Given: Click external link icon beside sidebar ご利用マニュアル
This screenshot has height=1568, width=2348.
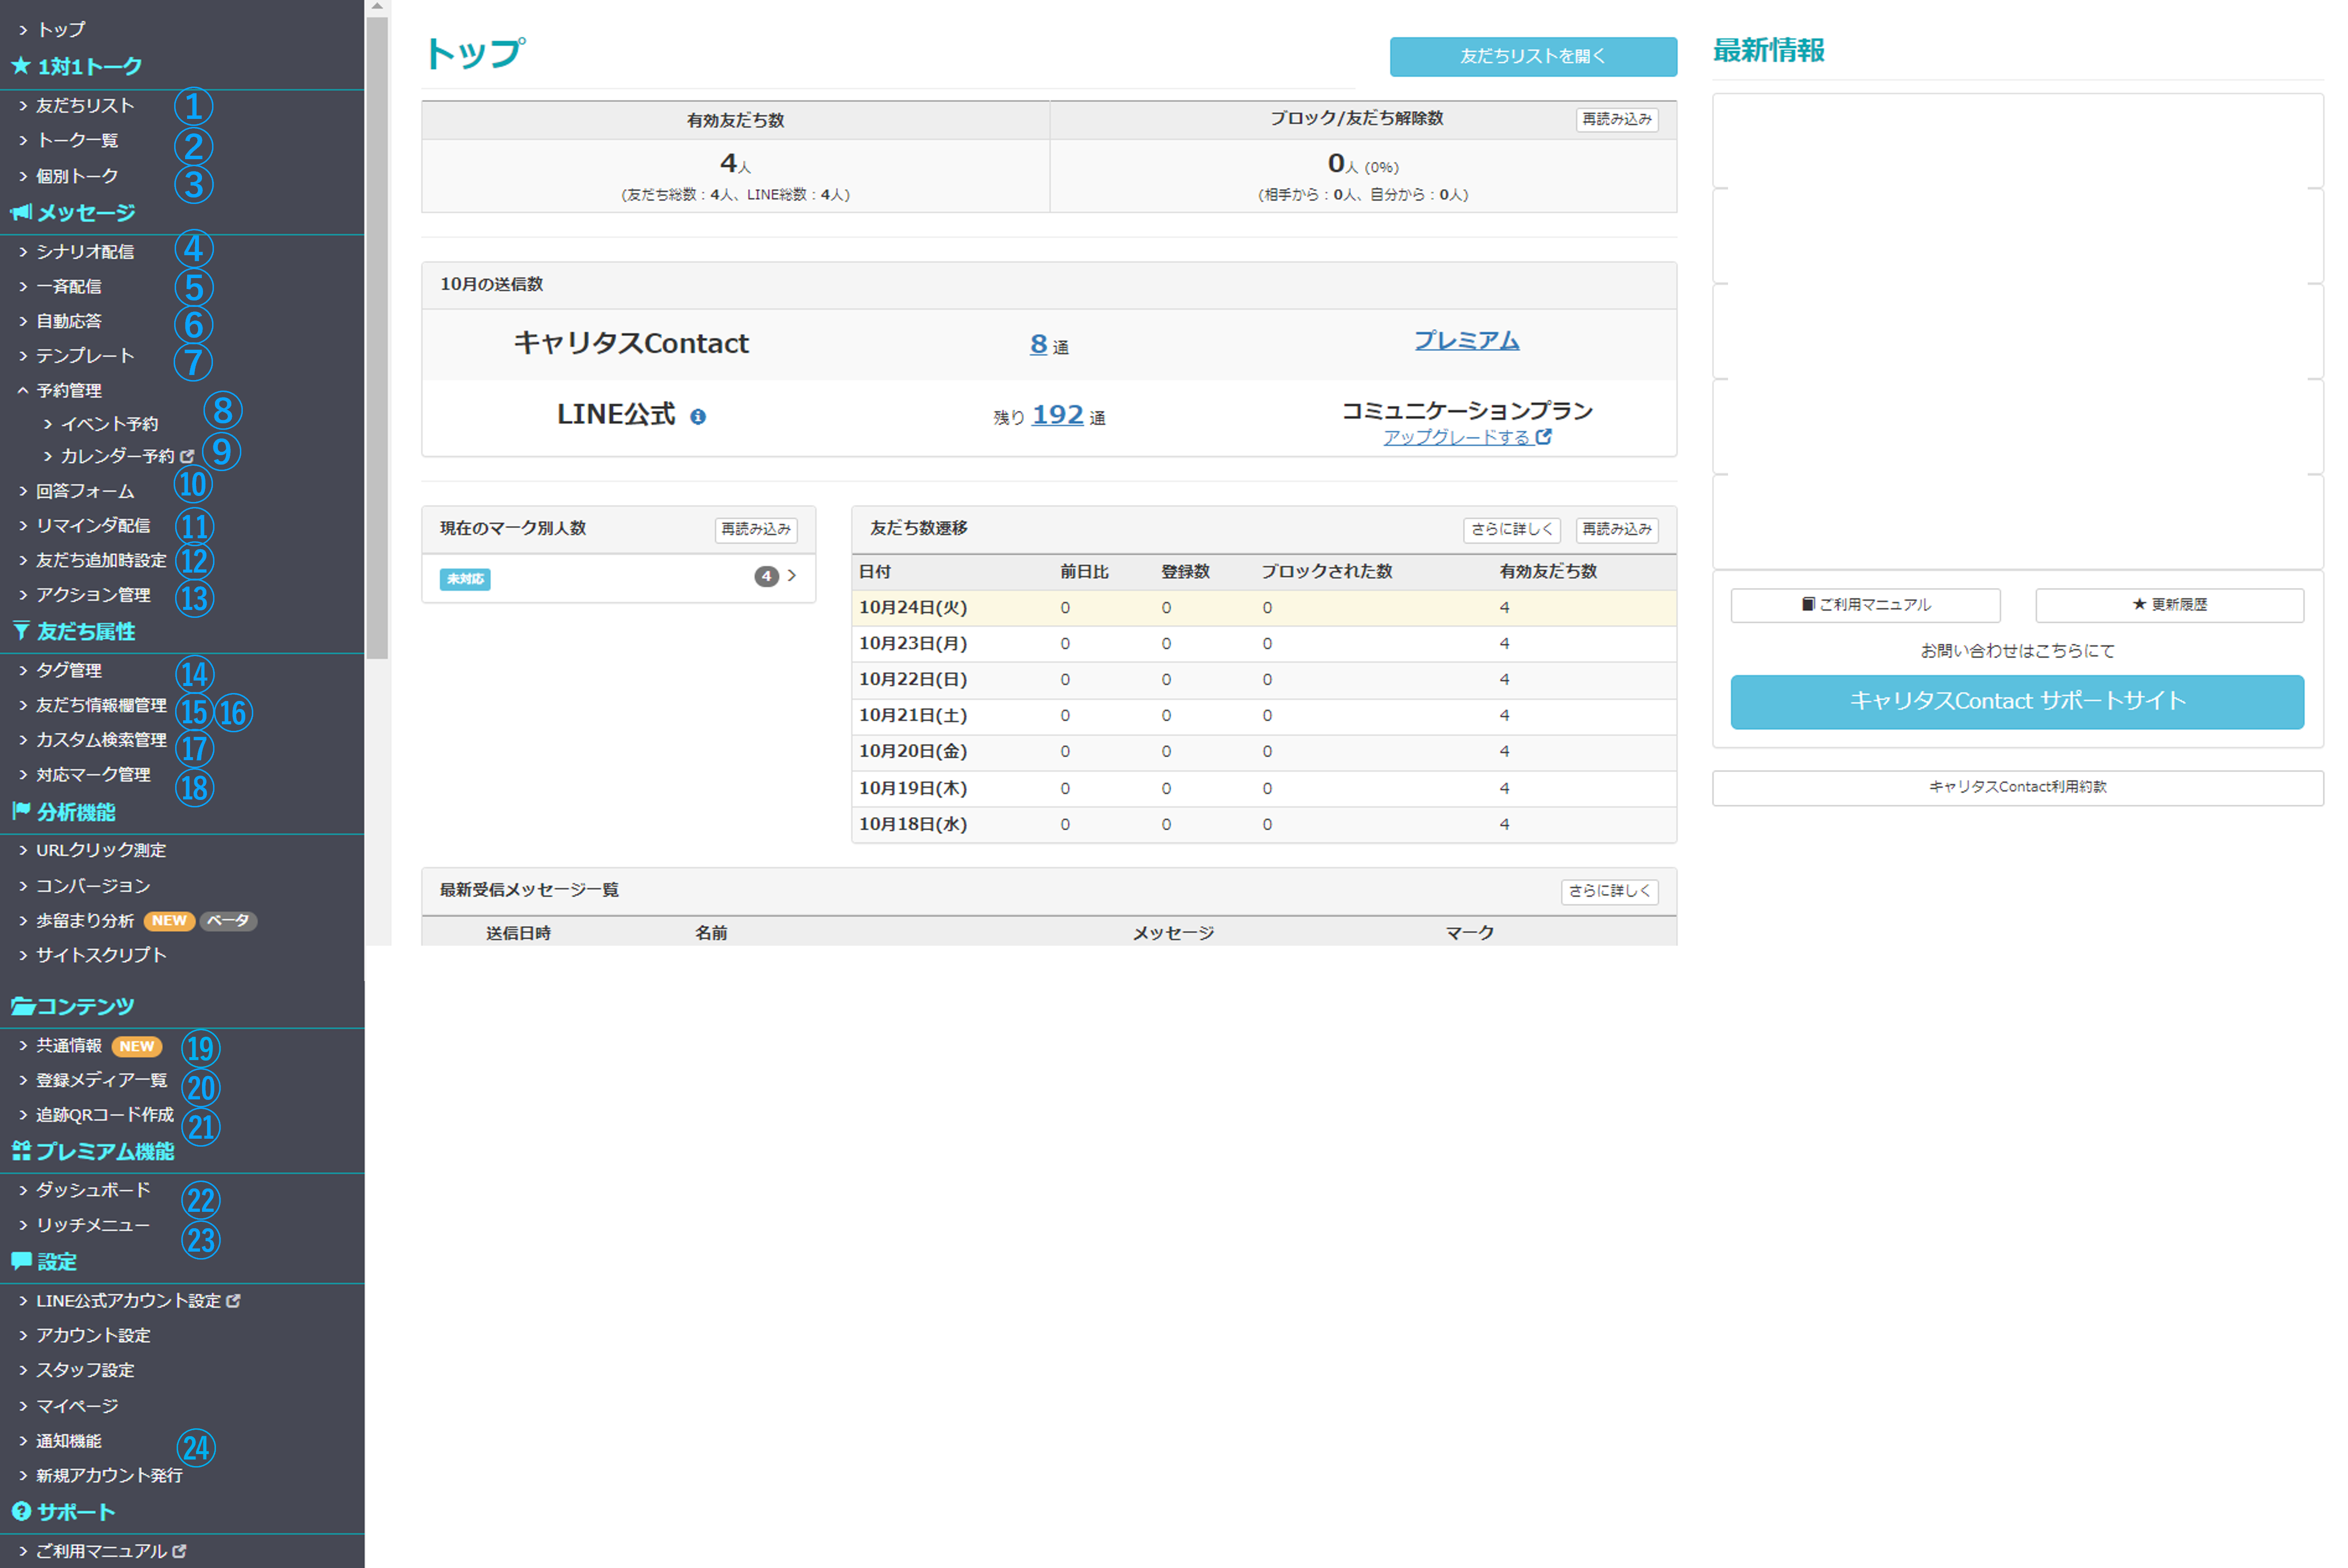Looking at the screenshot, I should click(179, 1551).
